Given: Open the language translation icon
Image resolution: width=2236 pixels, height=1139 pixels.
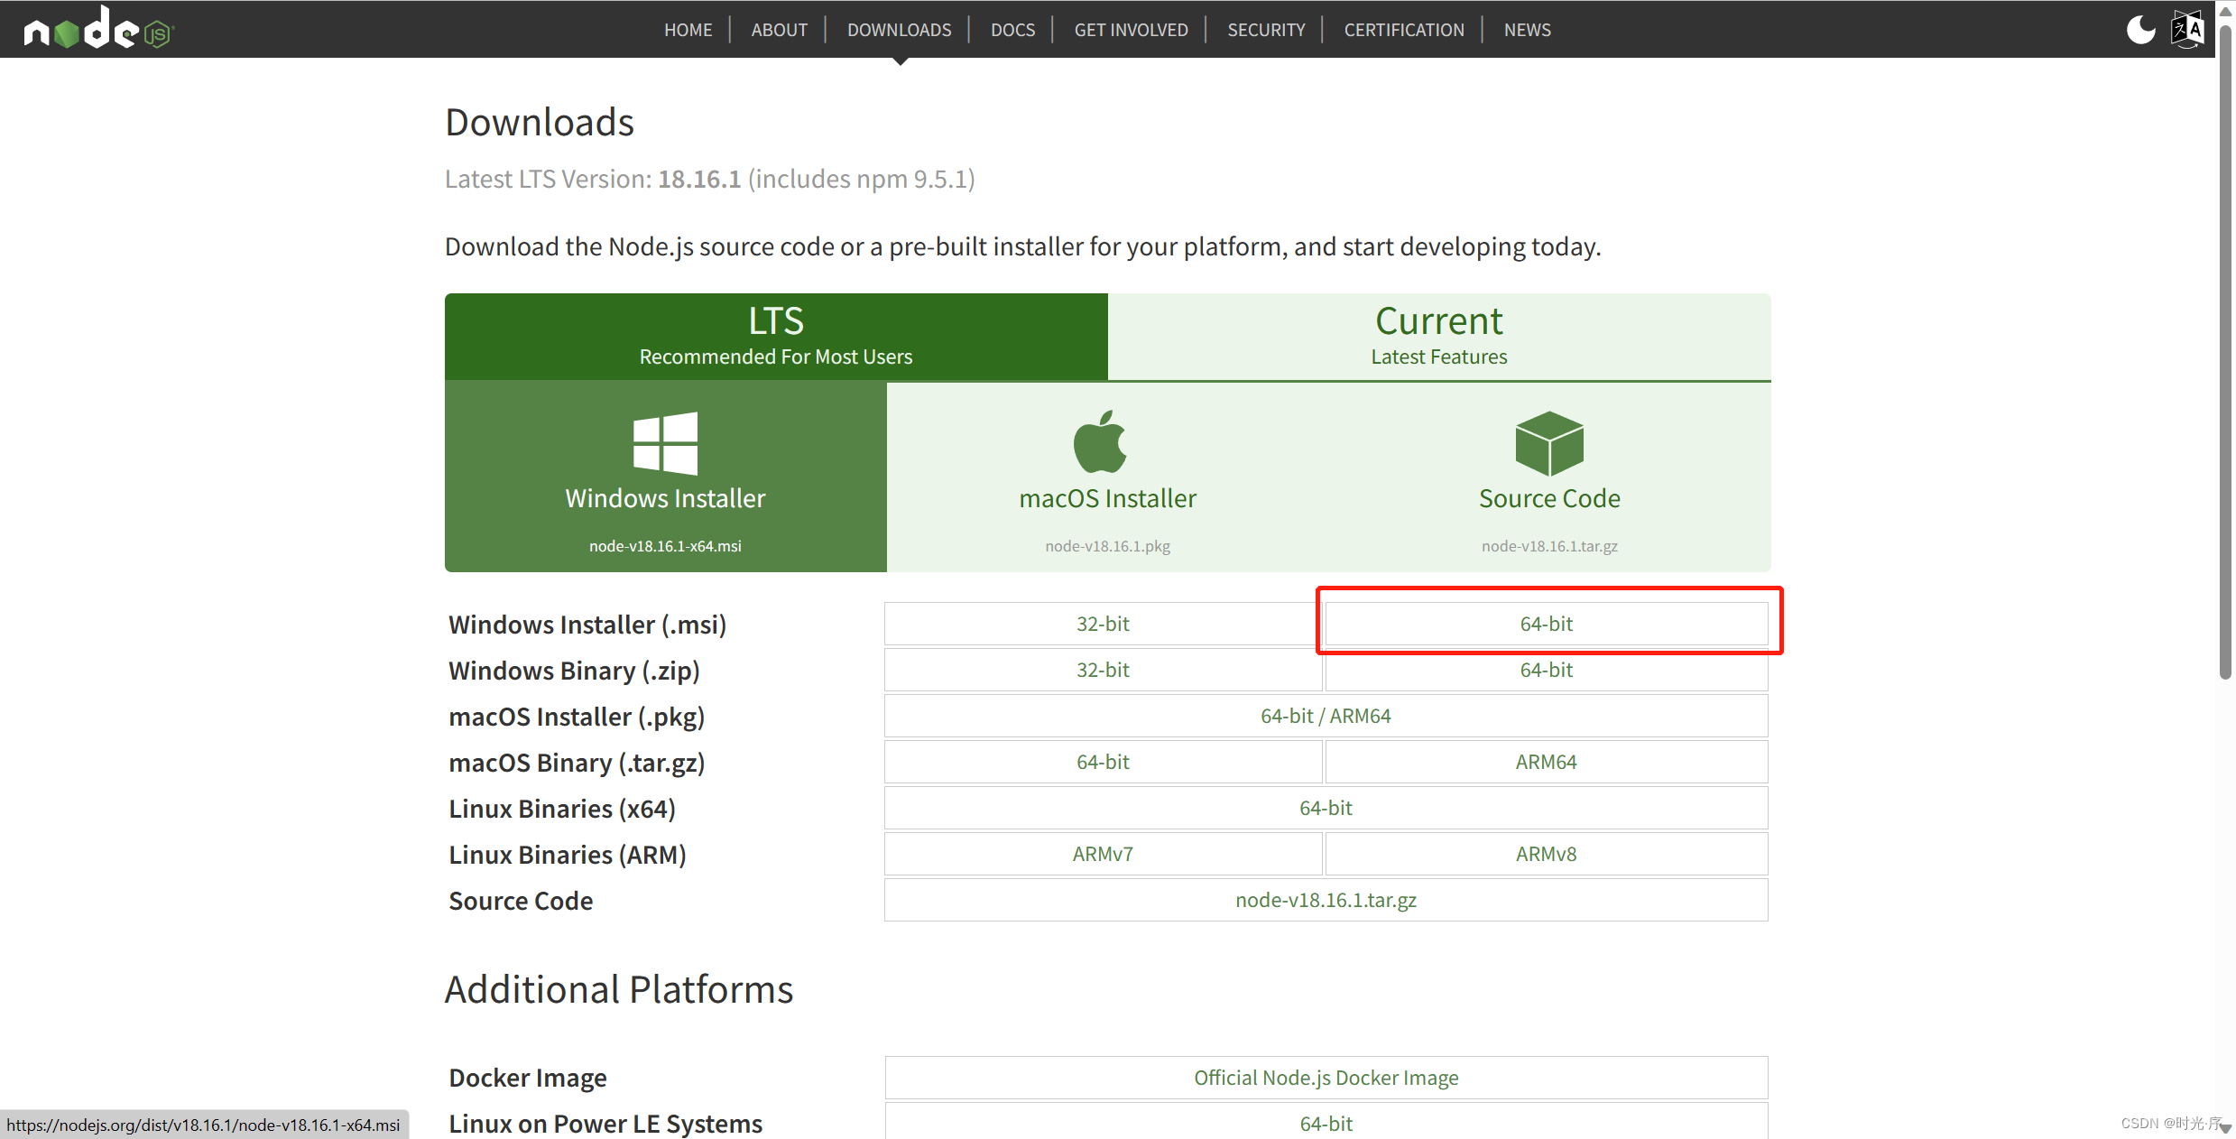Looking at the screenshot, I should click(x=2186, y=30).
